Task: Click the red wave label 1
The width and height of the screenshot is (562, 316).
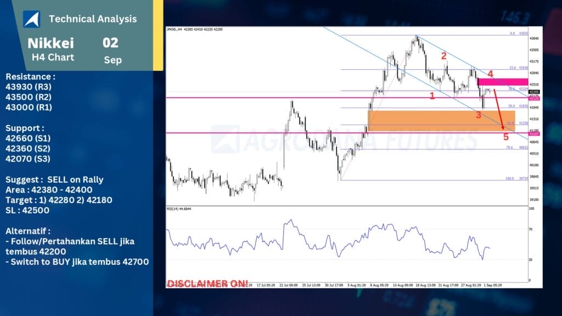Action: point(432,96)
